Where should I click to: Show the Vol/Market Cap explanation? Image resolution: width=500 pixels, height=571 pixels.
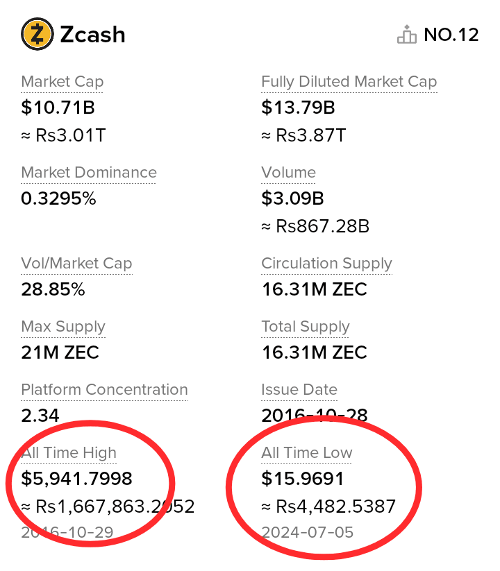coord(76,264)
